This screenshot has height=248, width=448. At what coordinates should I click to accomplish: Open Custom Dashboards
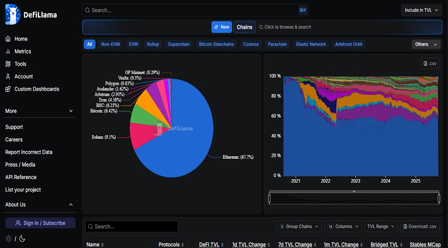point(36,89)
